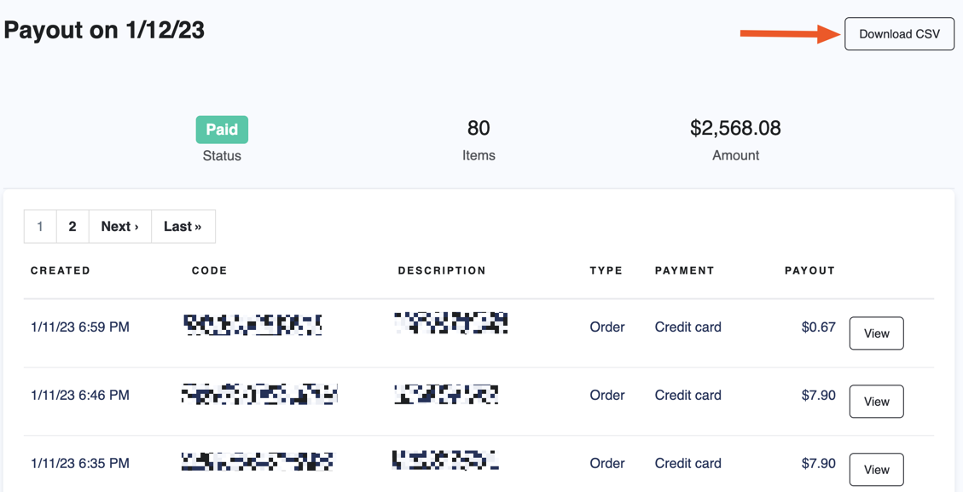Viewport: 963px width, 492px height.
Task: Click the $0.67 payout value
Action: coord(818,327)
